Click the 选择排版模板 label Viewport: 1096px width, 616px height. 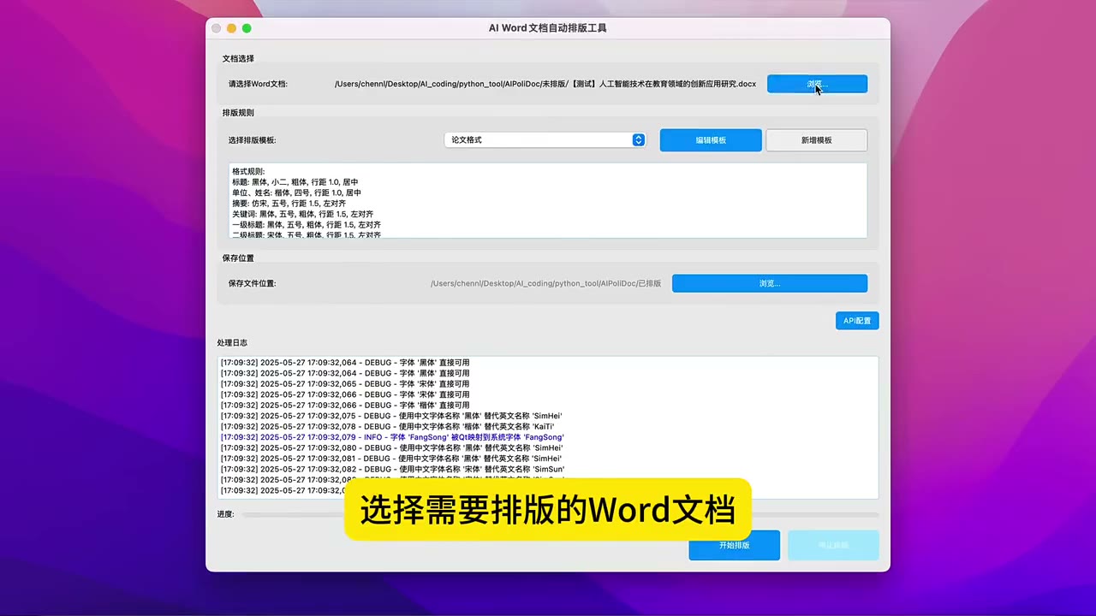[252, 140]
